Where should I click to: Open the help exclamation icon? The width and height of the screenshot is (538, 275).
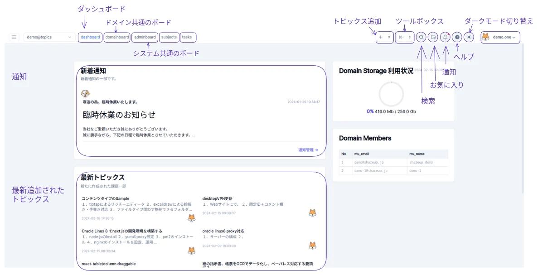tap(457, 37)
